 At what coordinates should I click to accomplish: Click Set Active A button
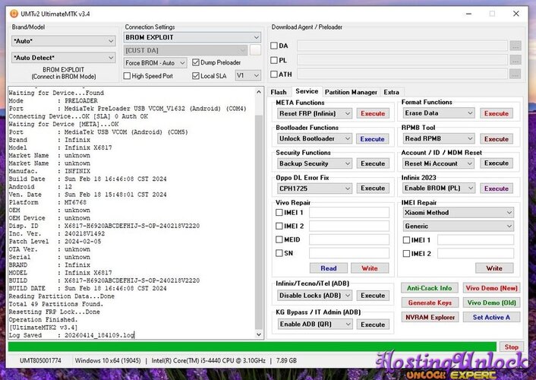[491, 317]
